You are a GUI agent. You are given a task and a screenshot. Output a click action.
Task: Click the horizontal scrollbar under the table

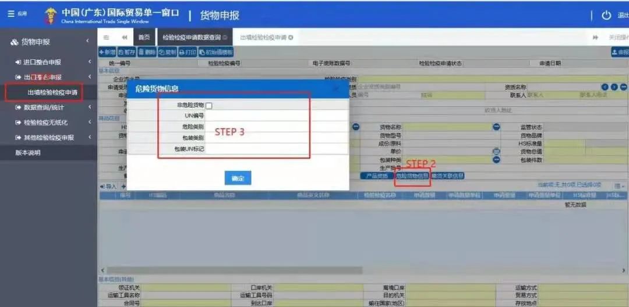click(x=234, y=270)
